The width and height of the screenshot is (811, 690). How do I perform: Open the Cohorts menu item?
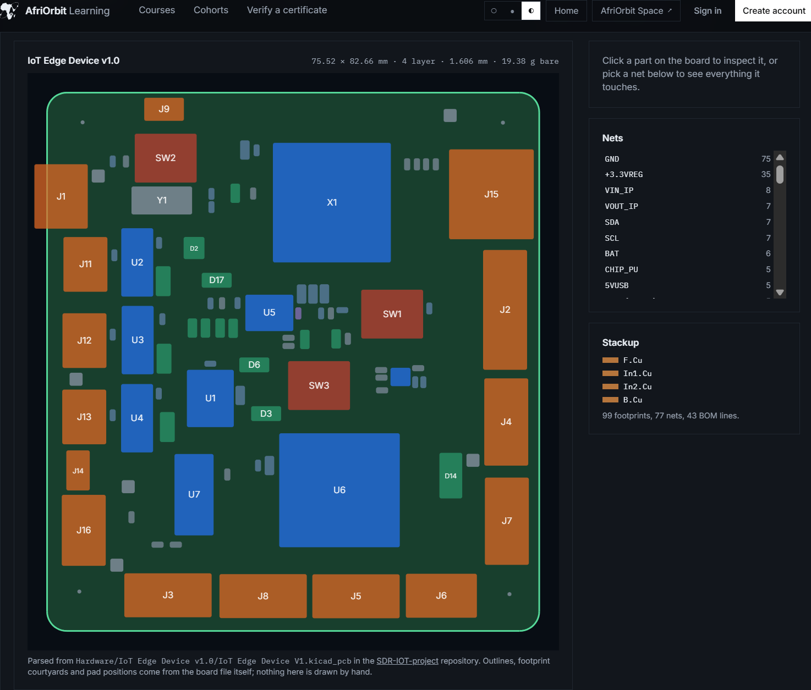(x=211, y=10)
